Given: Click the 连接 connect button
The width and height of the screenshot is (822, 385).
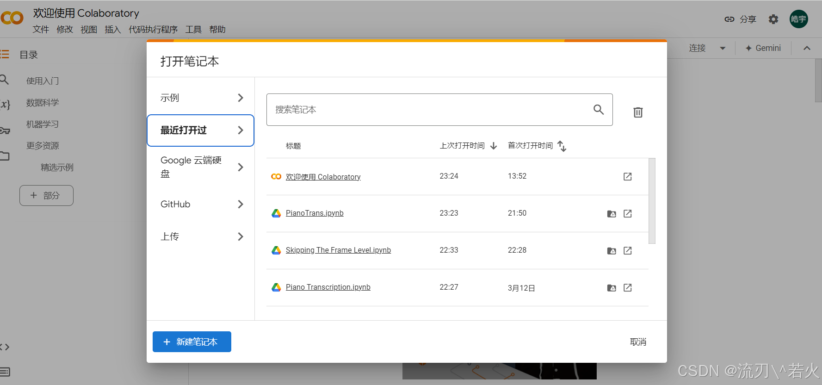Looking at the screenshot, I should click(698, 48).
